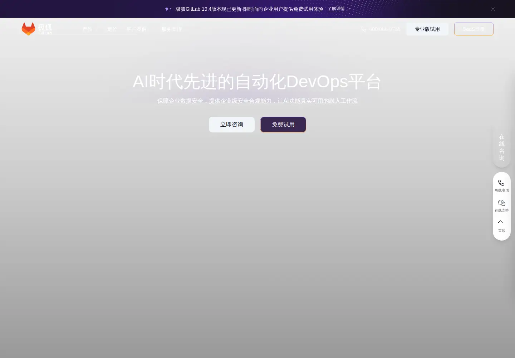The width and height of the screenshot is (515, 358).
Task: Open the 产品 navigation menu
Action: (x=88, y=29)
